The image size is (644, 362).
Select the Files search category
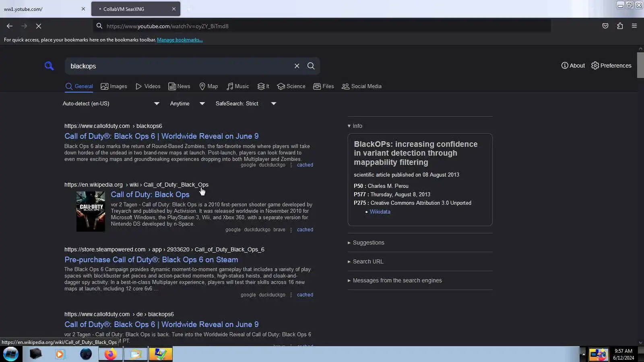pyautogui.click(x=324, y=86)
